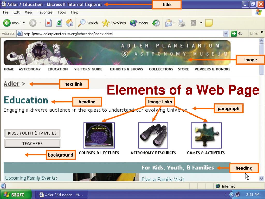Open the Favorites menu

pos(45,12)
